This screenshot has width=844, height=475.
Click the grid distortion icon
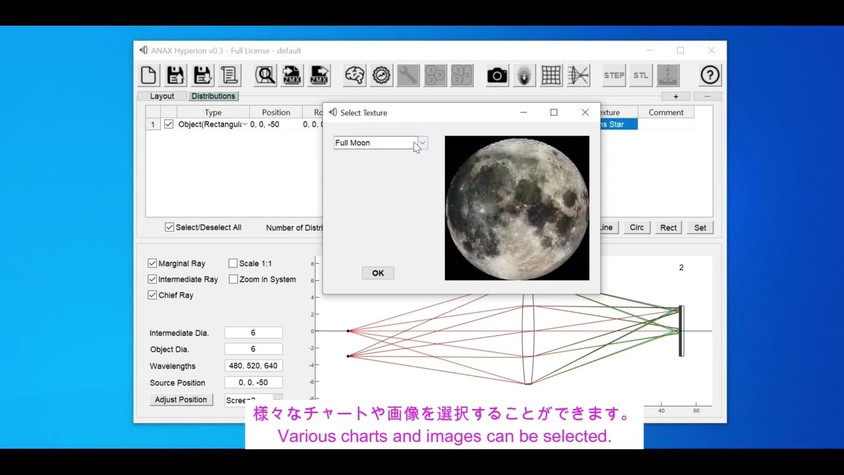(551, 75)
